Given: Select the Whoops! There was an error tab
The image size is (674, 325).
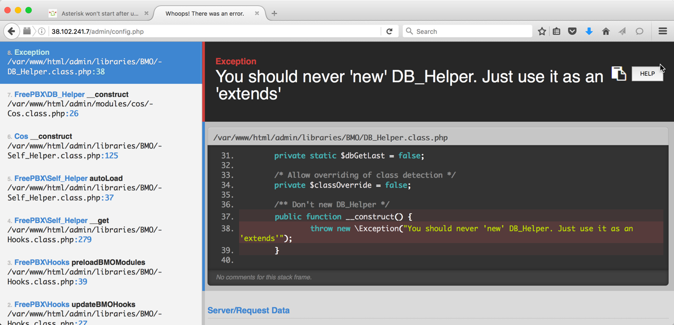Looking at the screenshot, I should click(205, 14).
